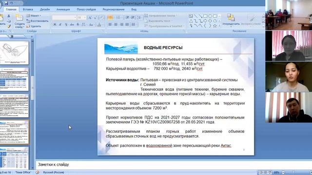Open the line spacing dropdown
Image resolution: width=312 pixels, height=175 pixels.
click(139, 17)
